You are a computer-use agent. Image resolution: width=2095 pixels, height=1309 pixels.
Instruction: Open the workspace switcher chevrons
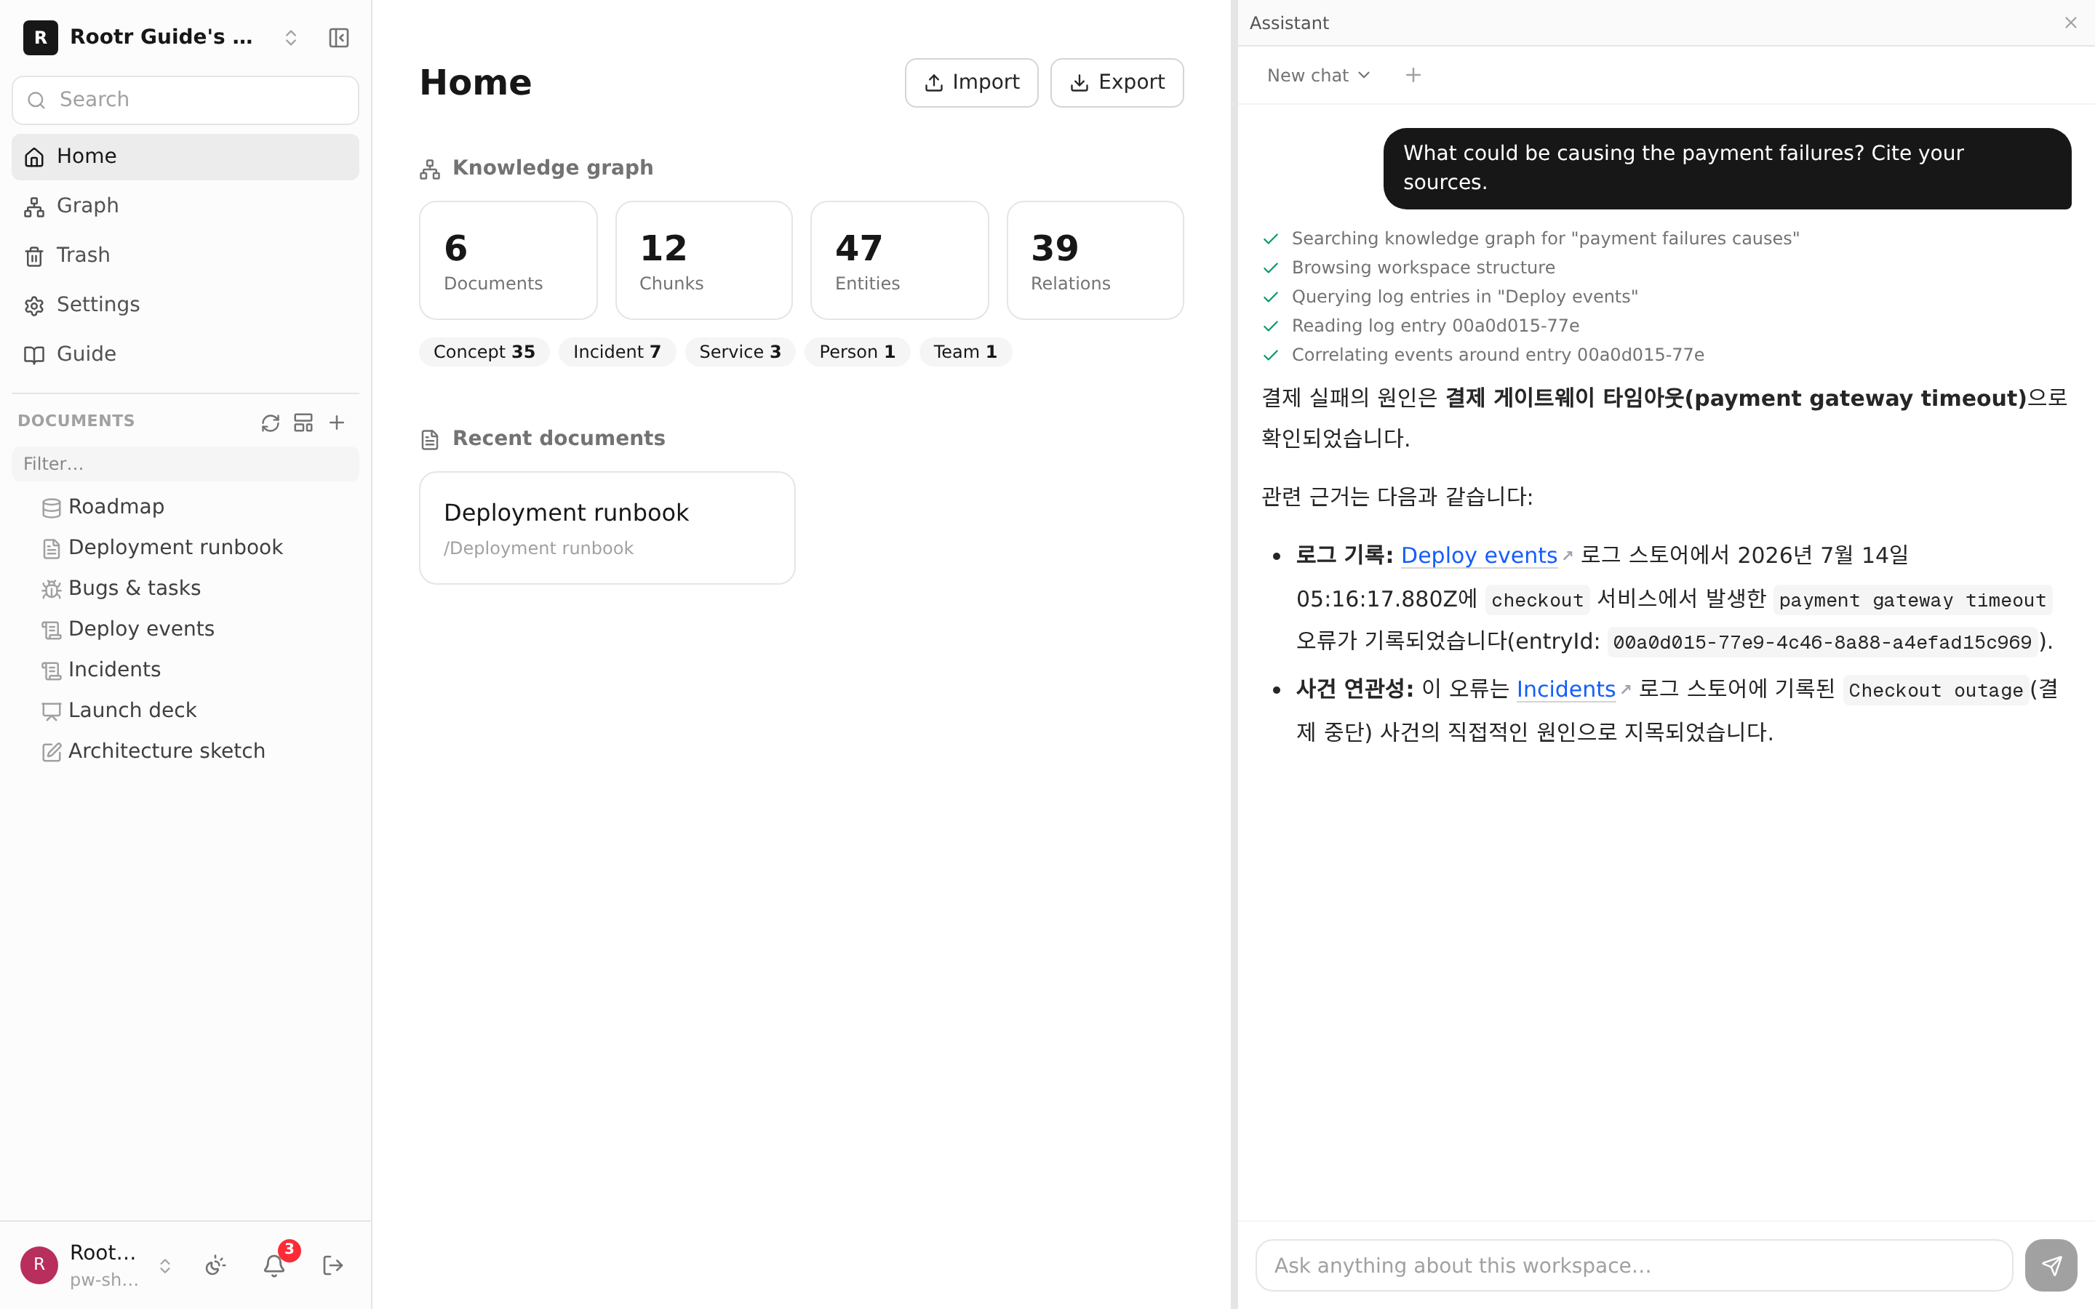click(x=291, y=37)
